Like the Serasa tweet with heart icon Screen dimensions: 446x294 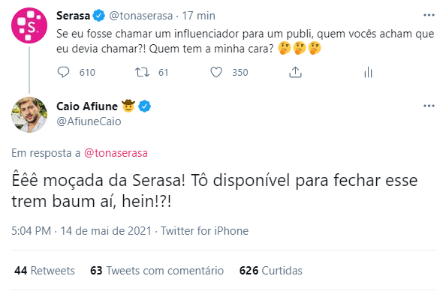(216, 73)
